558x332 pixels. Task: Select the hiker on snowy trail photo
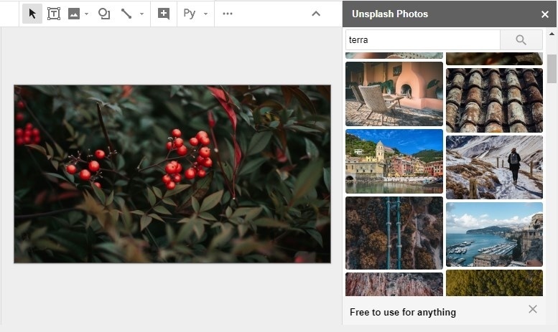click(x=494, y=167)
